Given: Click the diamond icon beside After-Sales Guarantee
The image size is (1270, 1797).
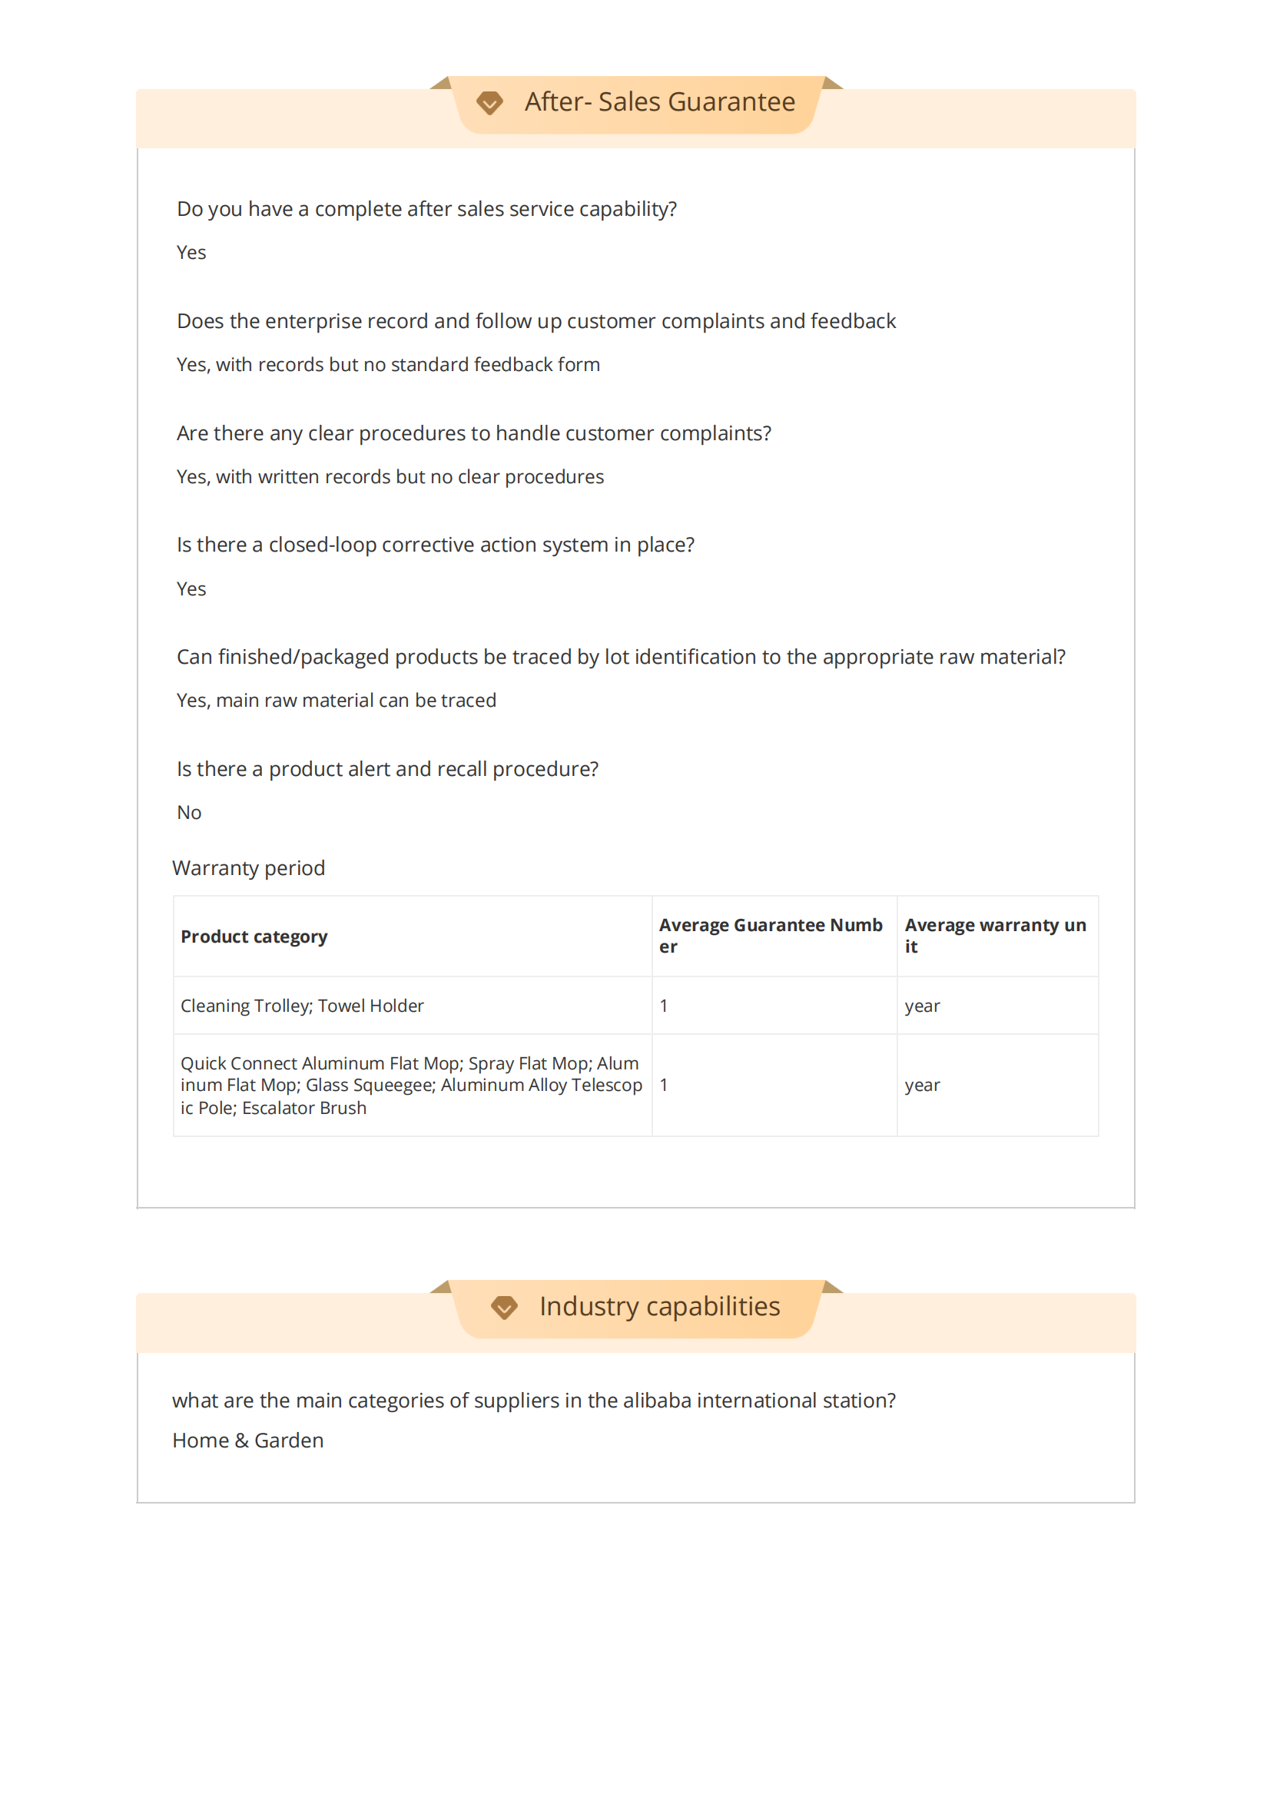Looking at the screenshot, I should [490, 103].
